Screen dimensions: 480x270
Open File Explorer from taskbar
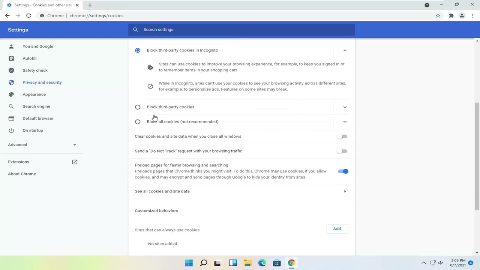[247, 263]
